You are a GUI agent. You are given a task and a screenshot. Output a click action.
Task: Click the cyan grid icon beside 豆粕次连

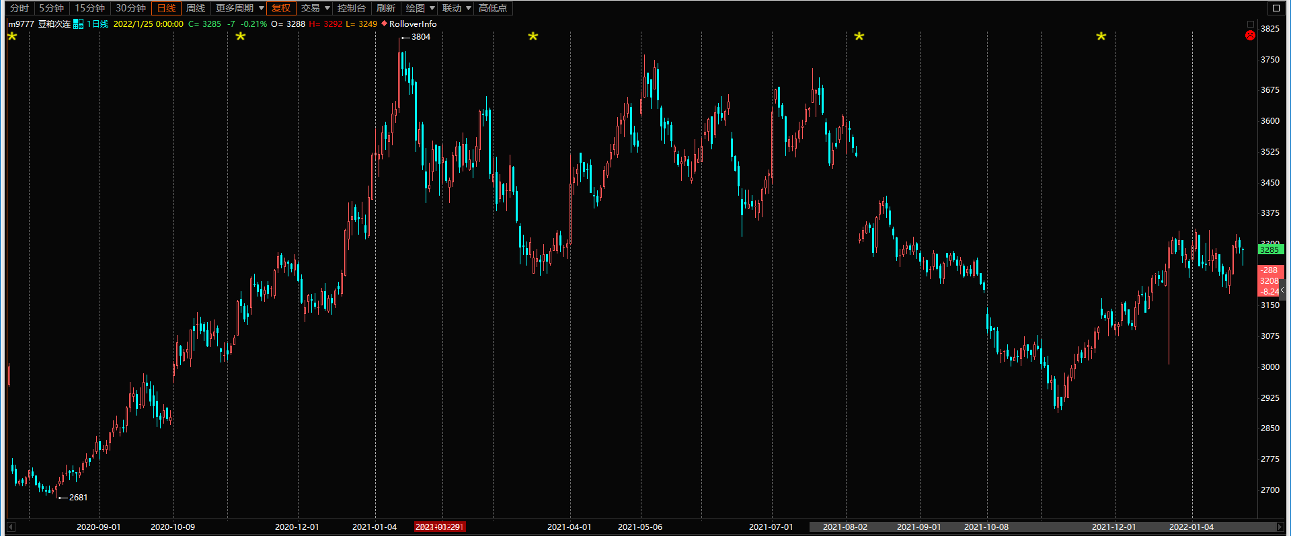click(79, 24)
